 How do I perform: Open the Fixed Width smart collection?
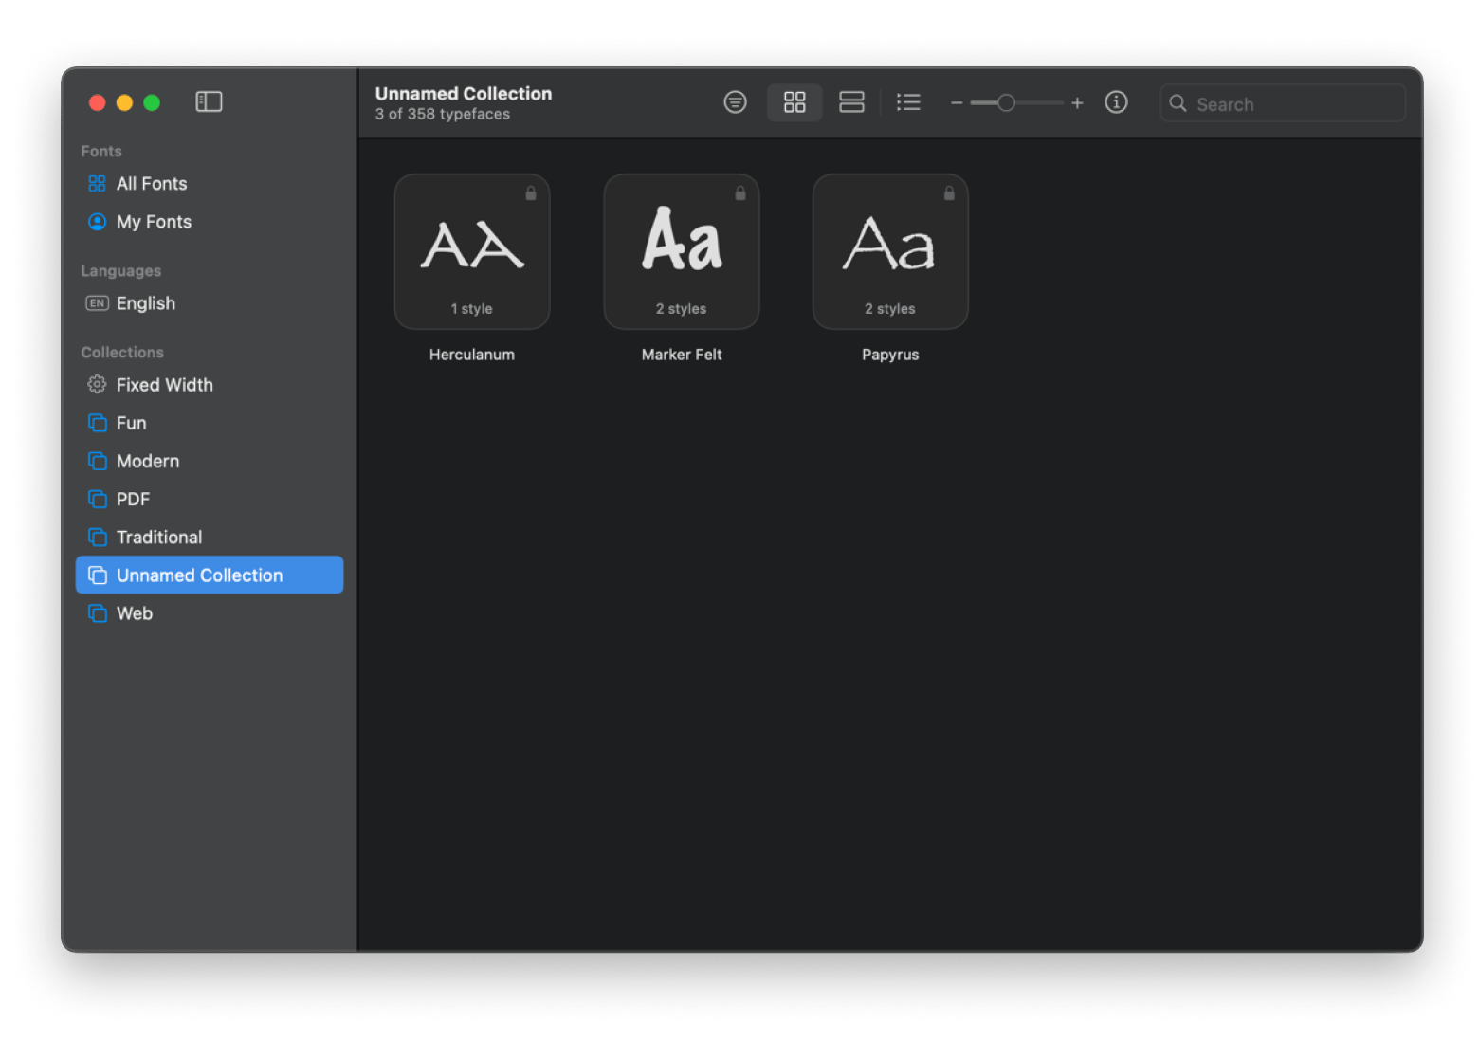164,385
